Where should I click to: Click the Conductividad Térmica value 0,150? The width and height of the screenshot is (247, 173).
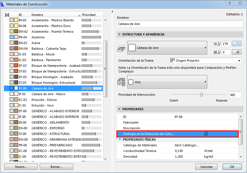179,151
